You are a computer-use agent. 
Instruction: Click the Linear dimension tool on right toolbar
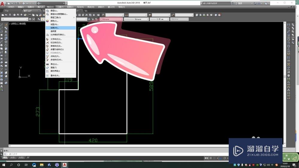[x=289, y=25]
